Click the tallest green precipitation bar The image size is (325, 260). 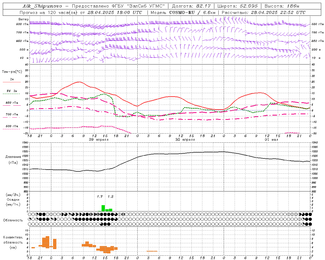pos(103,208)
